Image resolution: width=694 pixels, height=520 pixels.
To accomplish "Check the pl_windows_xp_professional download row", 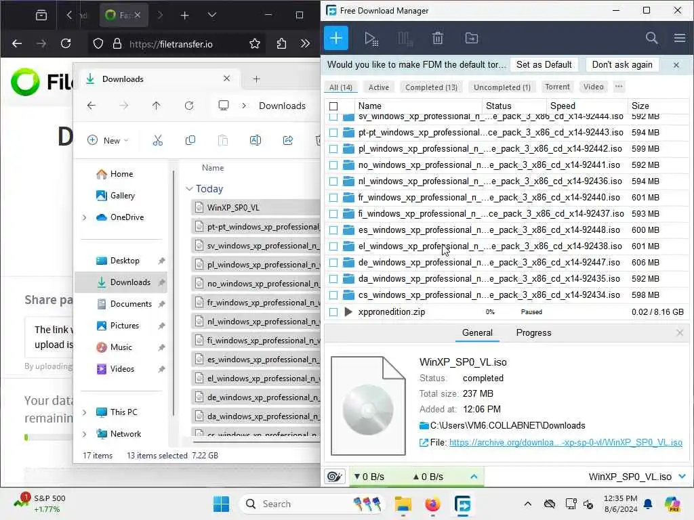I will [333, 149].
